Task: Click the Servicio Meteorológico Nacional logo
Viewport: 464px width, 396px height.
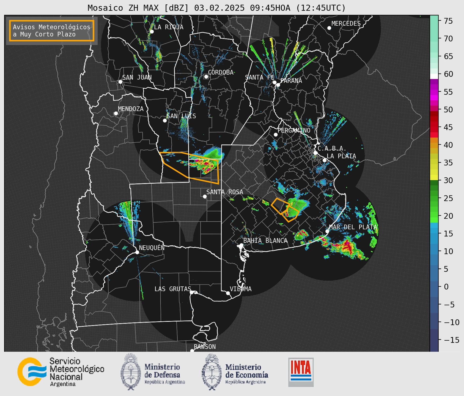Action: 61,372
